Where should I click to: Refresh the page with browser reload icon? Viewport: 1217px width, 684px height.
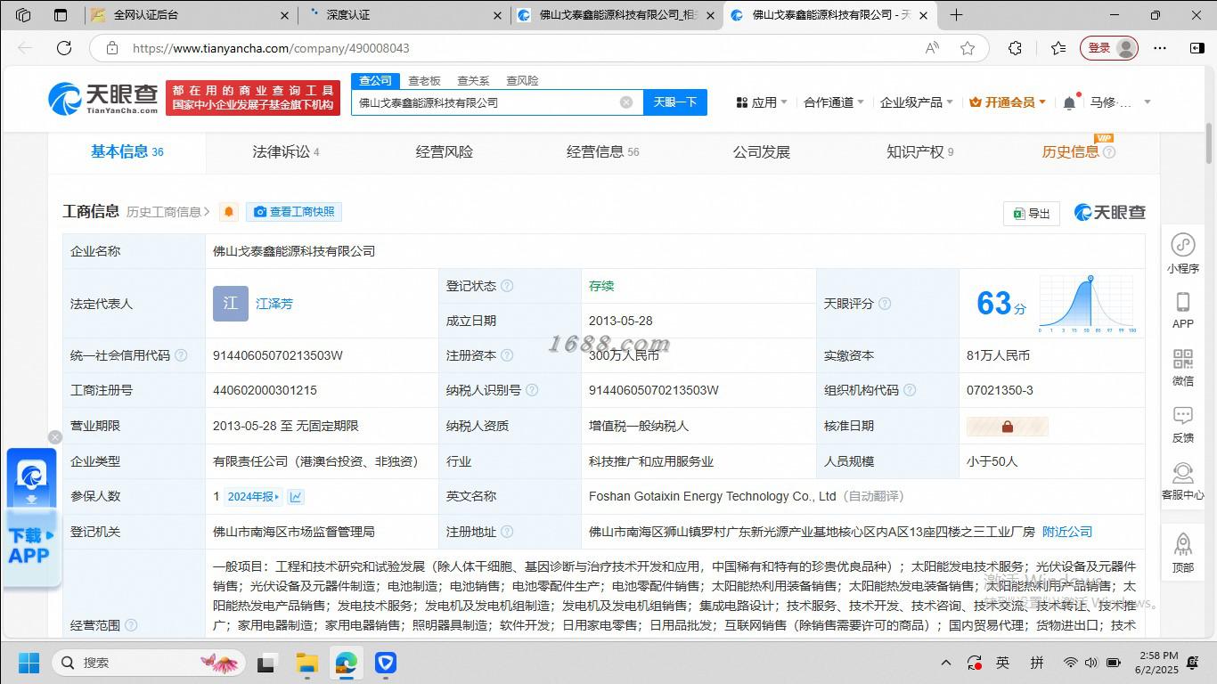[64, 48]
